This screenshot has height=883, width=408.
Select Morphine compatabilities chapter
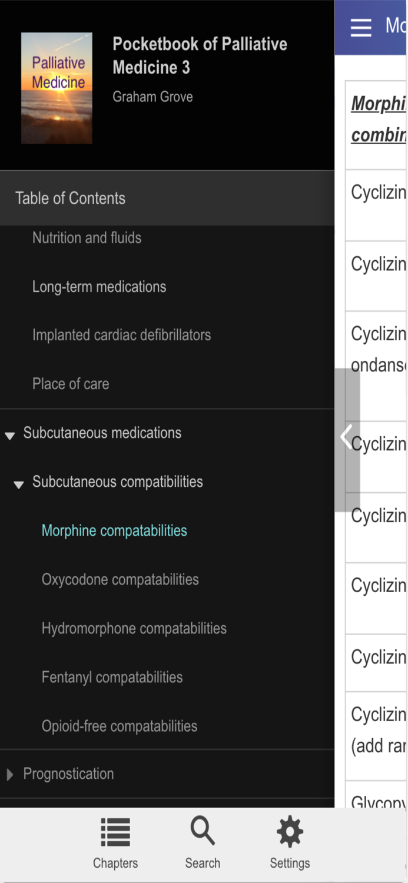114,530
